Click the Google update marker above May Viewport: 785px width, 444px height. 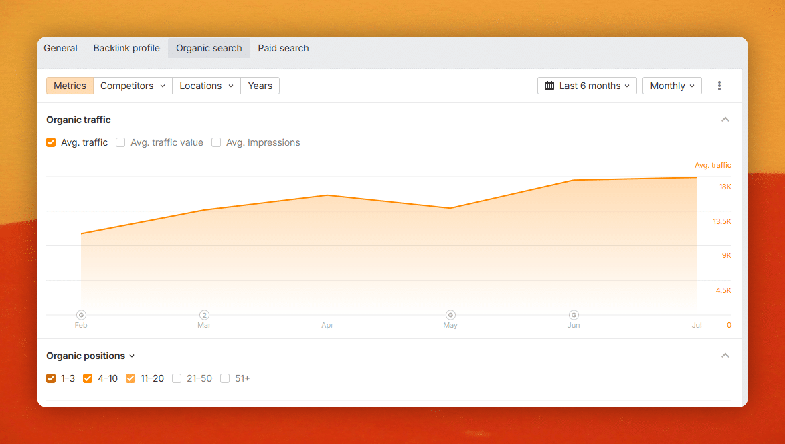[x=450, y=315]
